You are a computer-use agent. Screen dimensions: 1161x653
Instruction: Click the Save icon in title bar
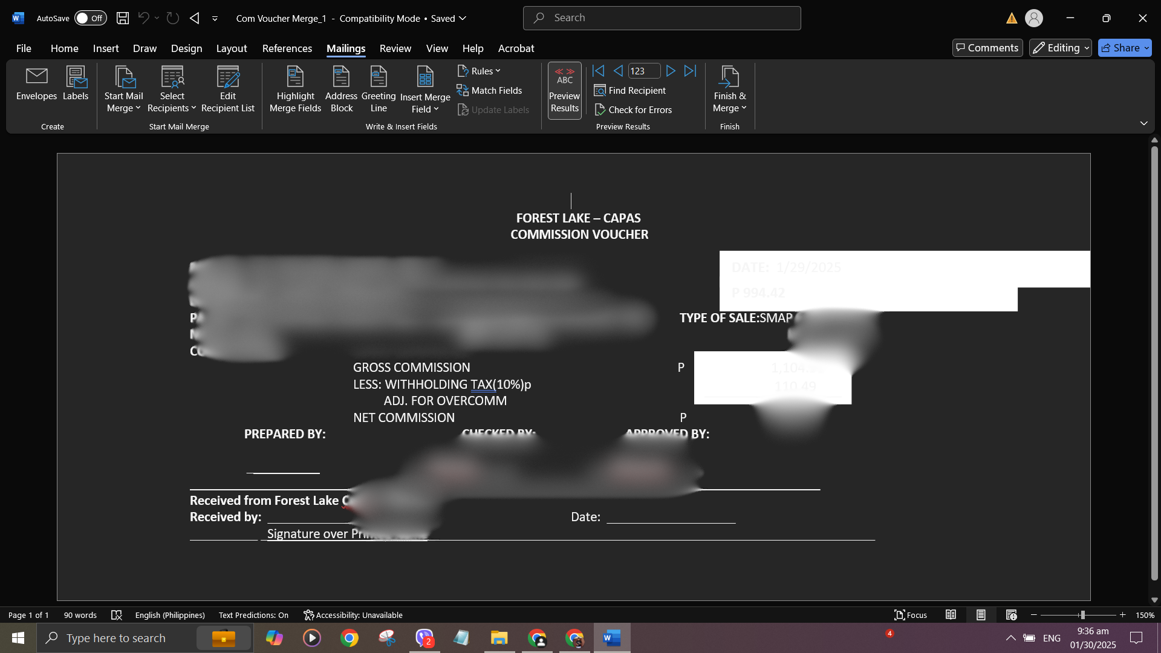(123, 18)
